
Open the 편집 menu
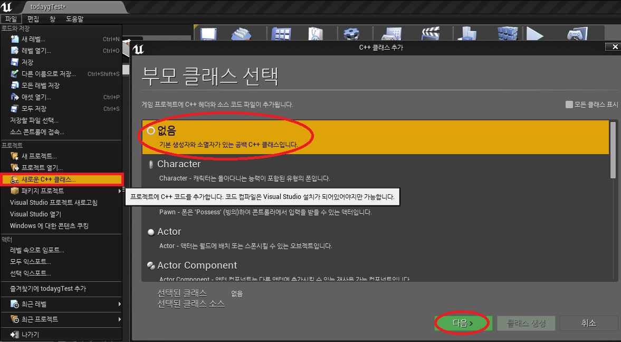pos(33,19)
